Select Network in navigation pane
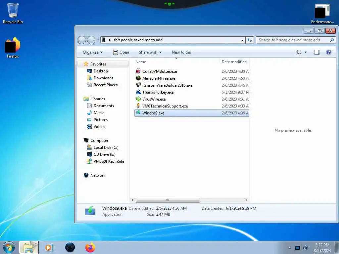The image size is (339, 254). pos(98,175)
